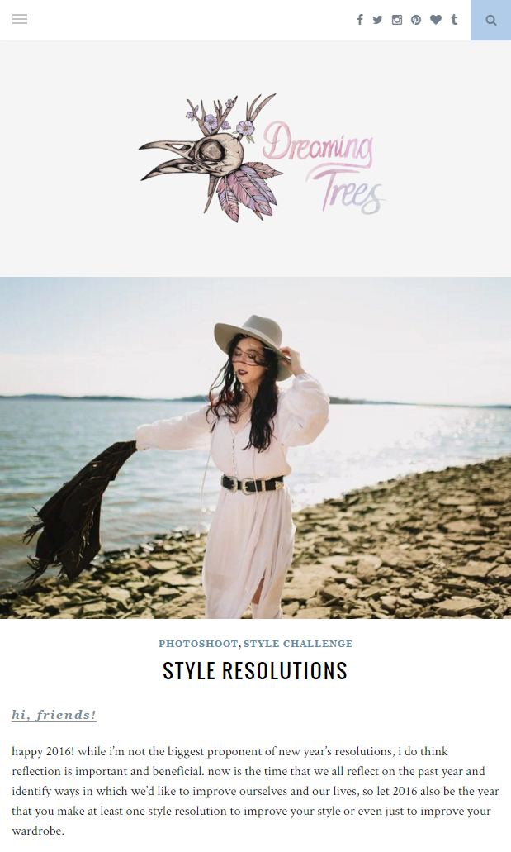511x852 pixels.
Task: Follow the 'hi, friends!' link
Action: coord(54,715)
